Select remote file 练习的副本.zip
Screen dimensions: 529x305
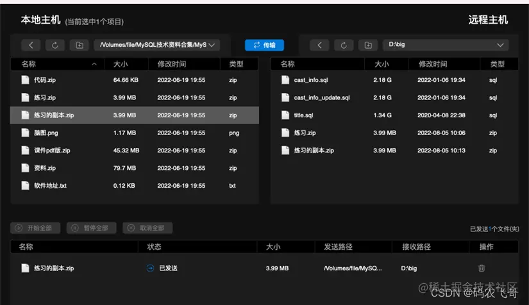[x=394, y=151]
